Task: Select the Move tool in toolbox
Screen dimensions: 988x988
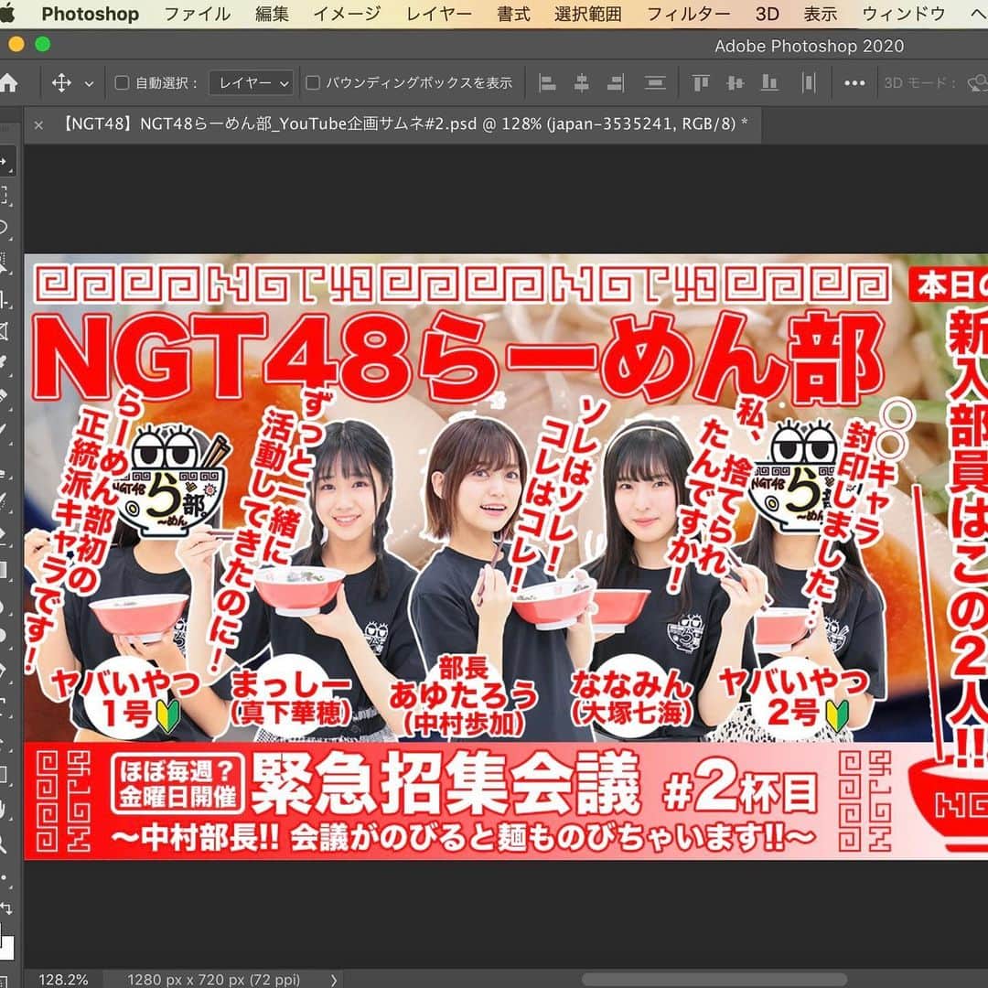Action: [x=6, y=161]
